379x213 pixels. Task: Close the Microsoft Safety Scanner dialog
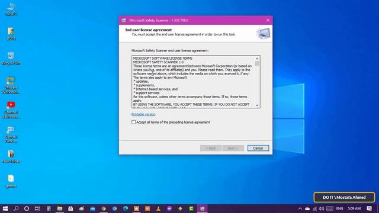(x=268, y=20)
